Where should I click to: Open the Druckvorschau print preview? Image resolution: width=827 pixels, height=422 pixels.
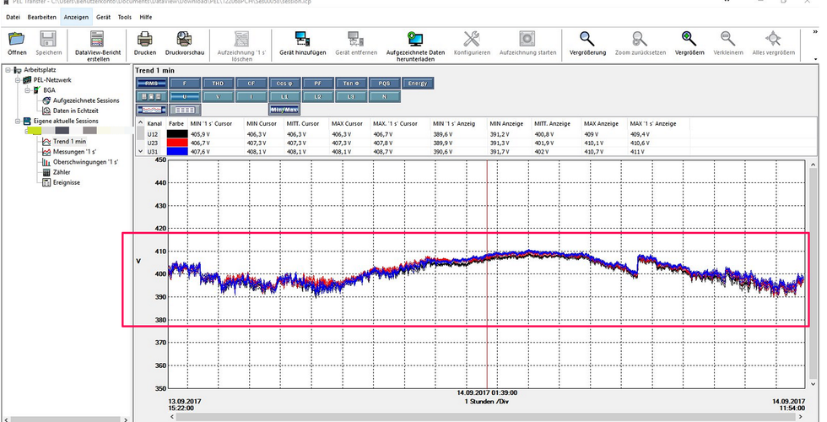tap(186, 39)
